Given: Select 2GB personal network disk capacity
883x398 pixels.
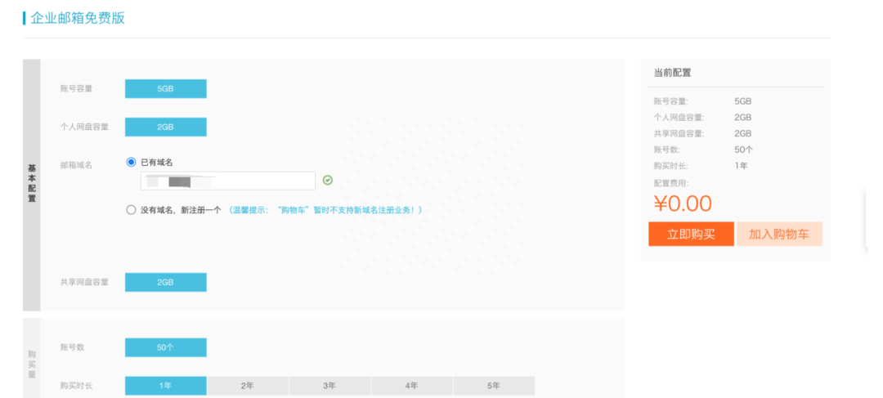Looking at the screenshot, I should click(x=165, y=127).
